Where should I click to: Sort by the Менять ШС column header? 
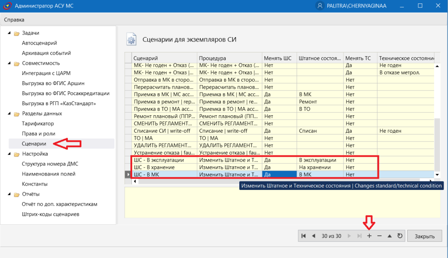pos(280,58)
